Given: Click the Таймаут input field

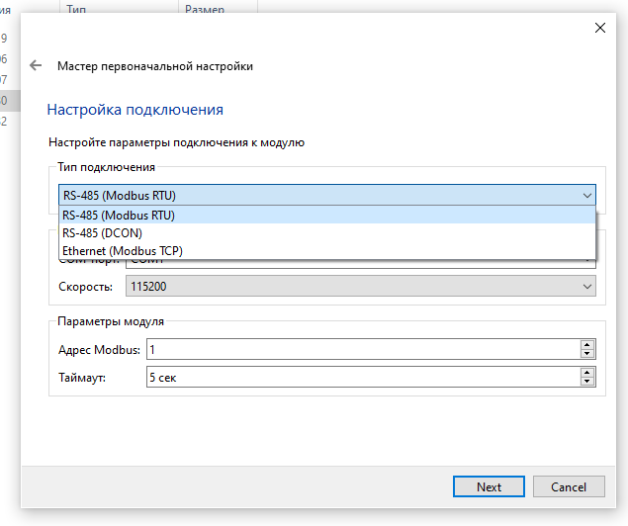Looking at the screenshot, I should 362,377.
